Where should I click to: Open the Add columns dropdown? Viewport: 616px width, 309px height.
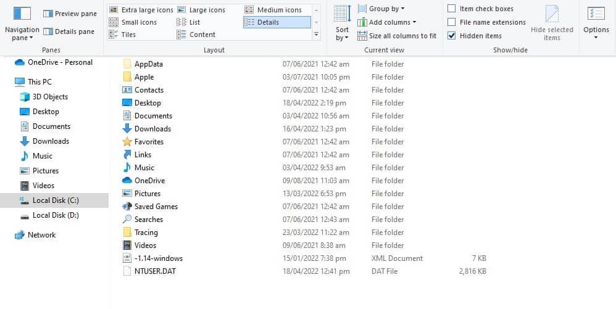[386, 22]
